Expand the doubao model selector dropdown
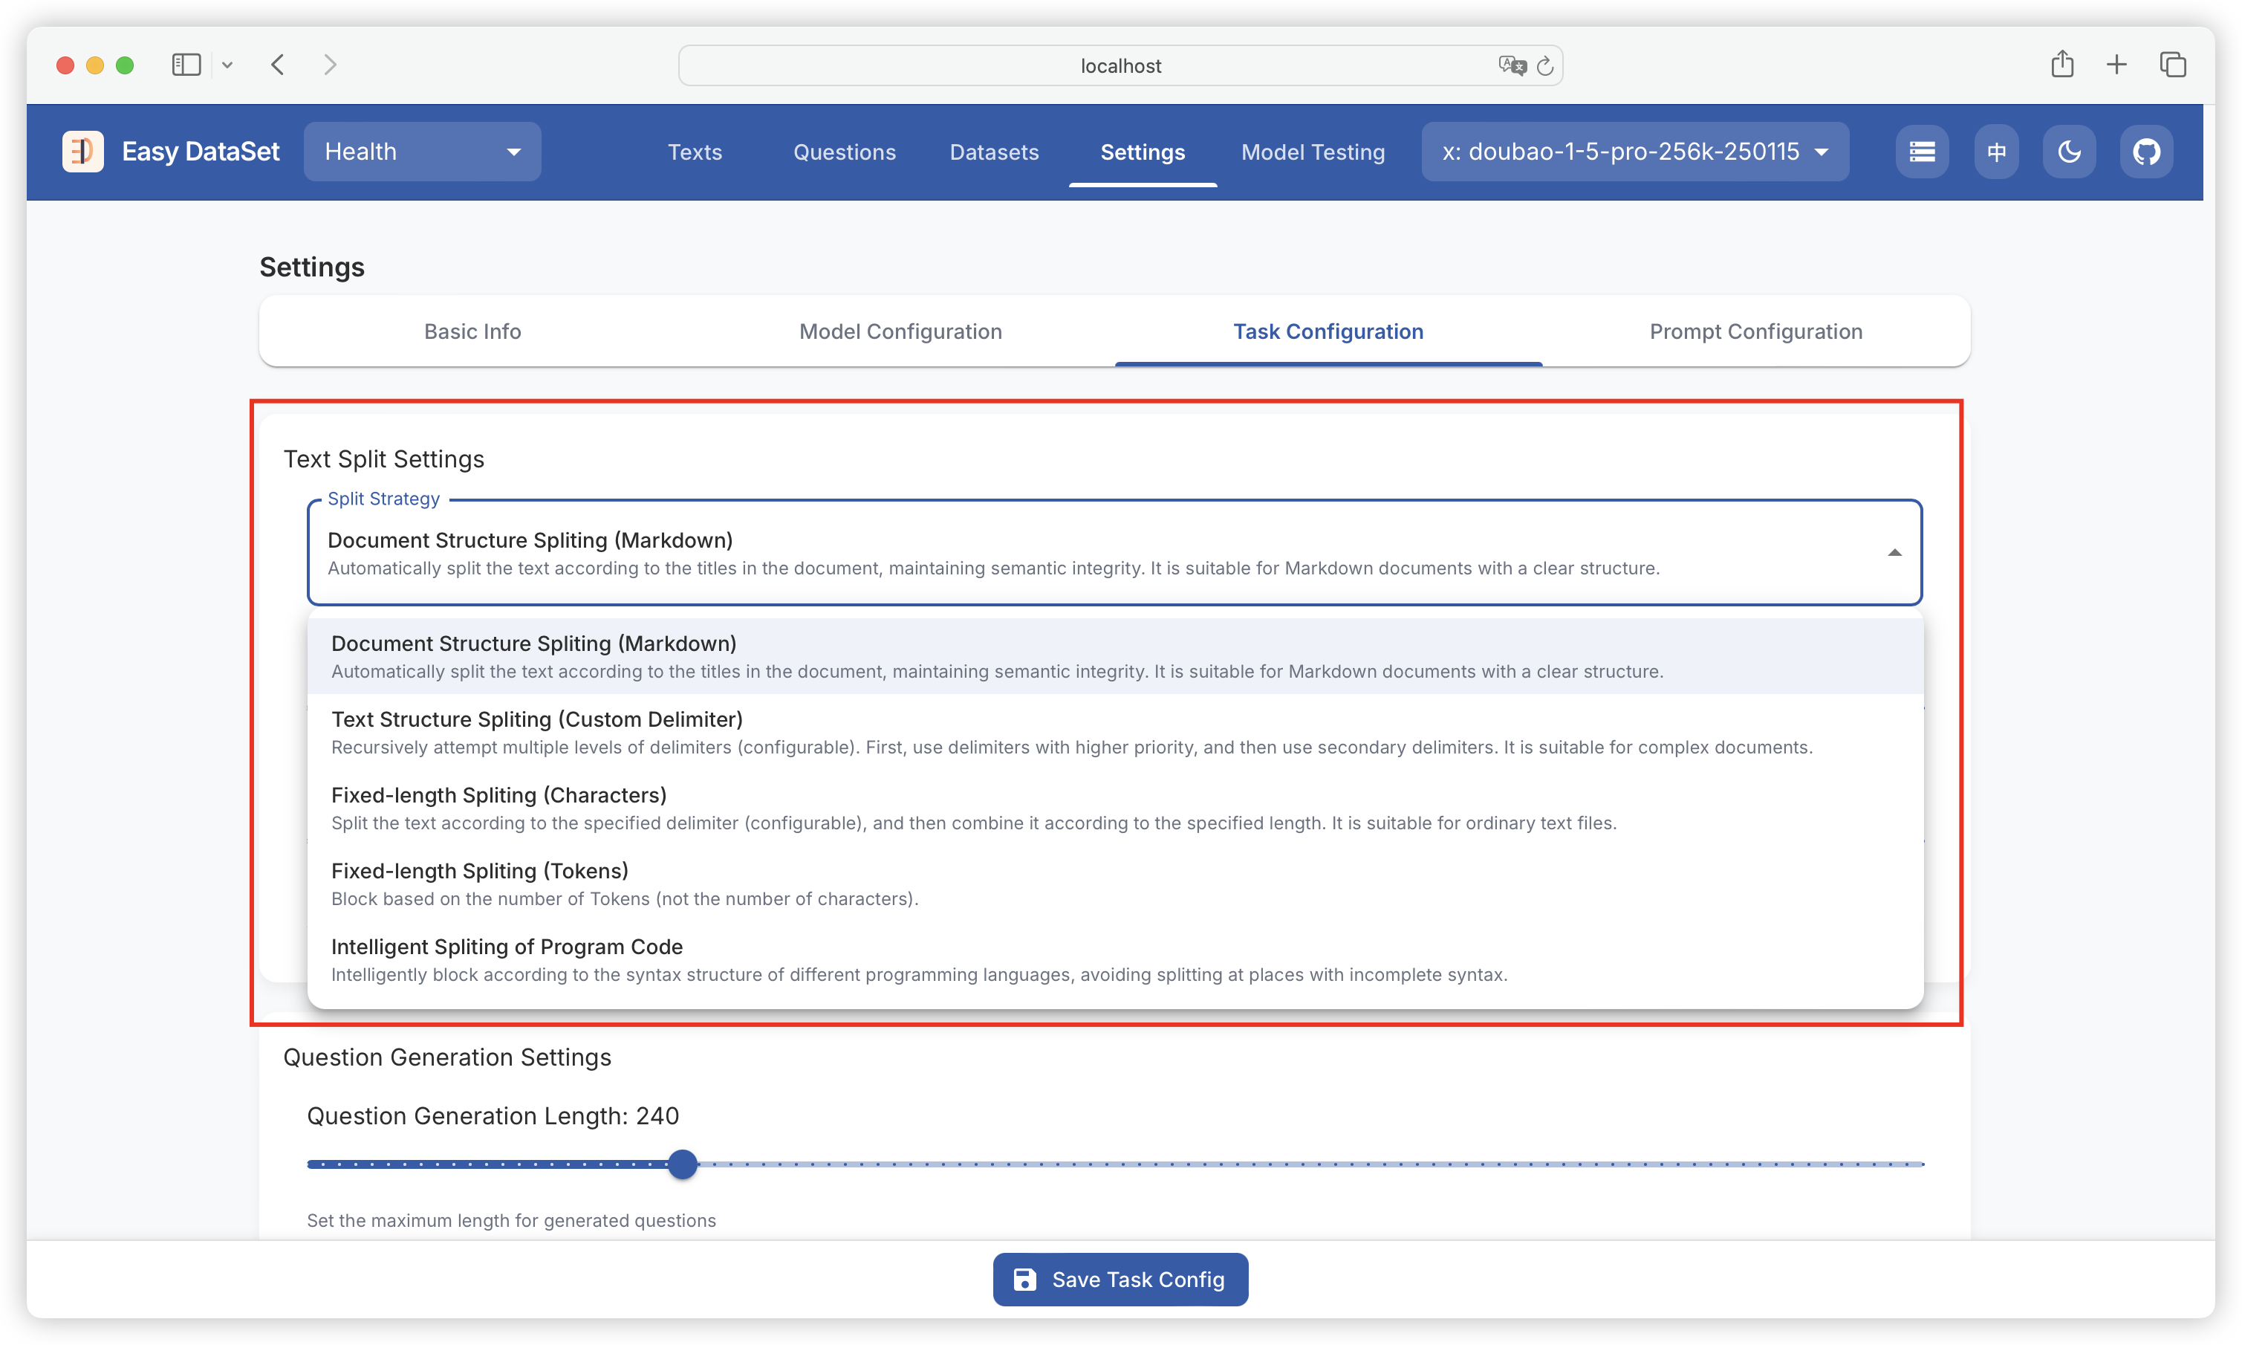Image resolution: width=2242 pixels, height=1345 pixels. [1635, 152]
